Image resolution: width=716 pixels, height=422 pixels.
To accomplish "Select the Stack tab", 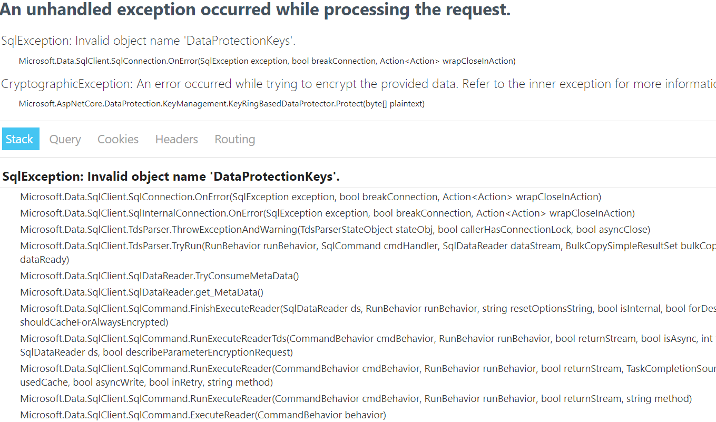I will [x=20, y=139].
